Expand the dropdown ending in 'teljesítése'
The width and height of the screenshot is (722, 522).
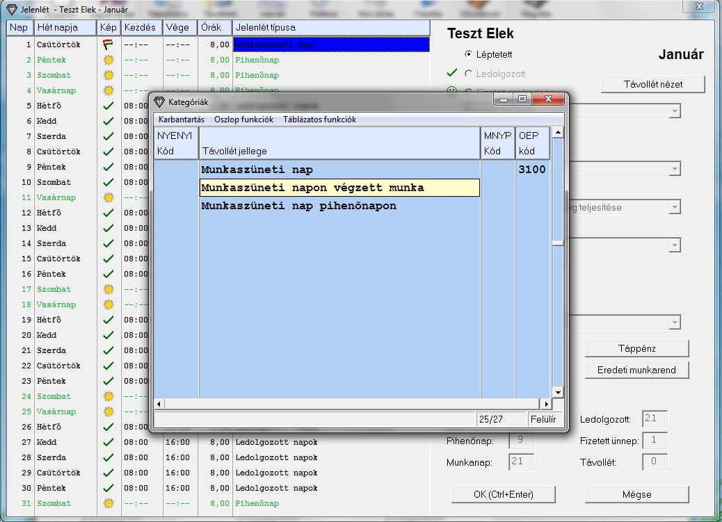point(674,207)
